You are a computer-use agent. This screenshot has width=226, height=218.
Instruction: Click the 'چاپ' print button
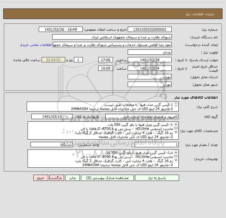[x=72, y=178]
